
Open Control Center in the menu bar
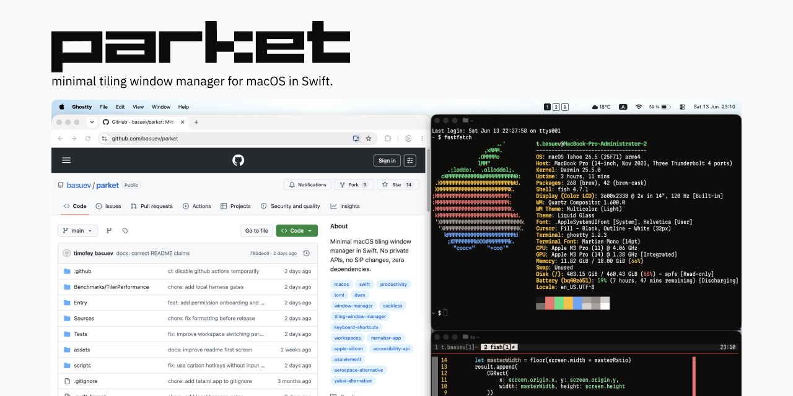(682, 107)
